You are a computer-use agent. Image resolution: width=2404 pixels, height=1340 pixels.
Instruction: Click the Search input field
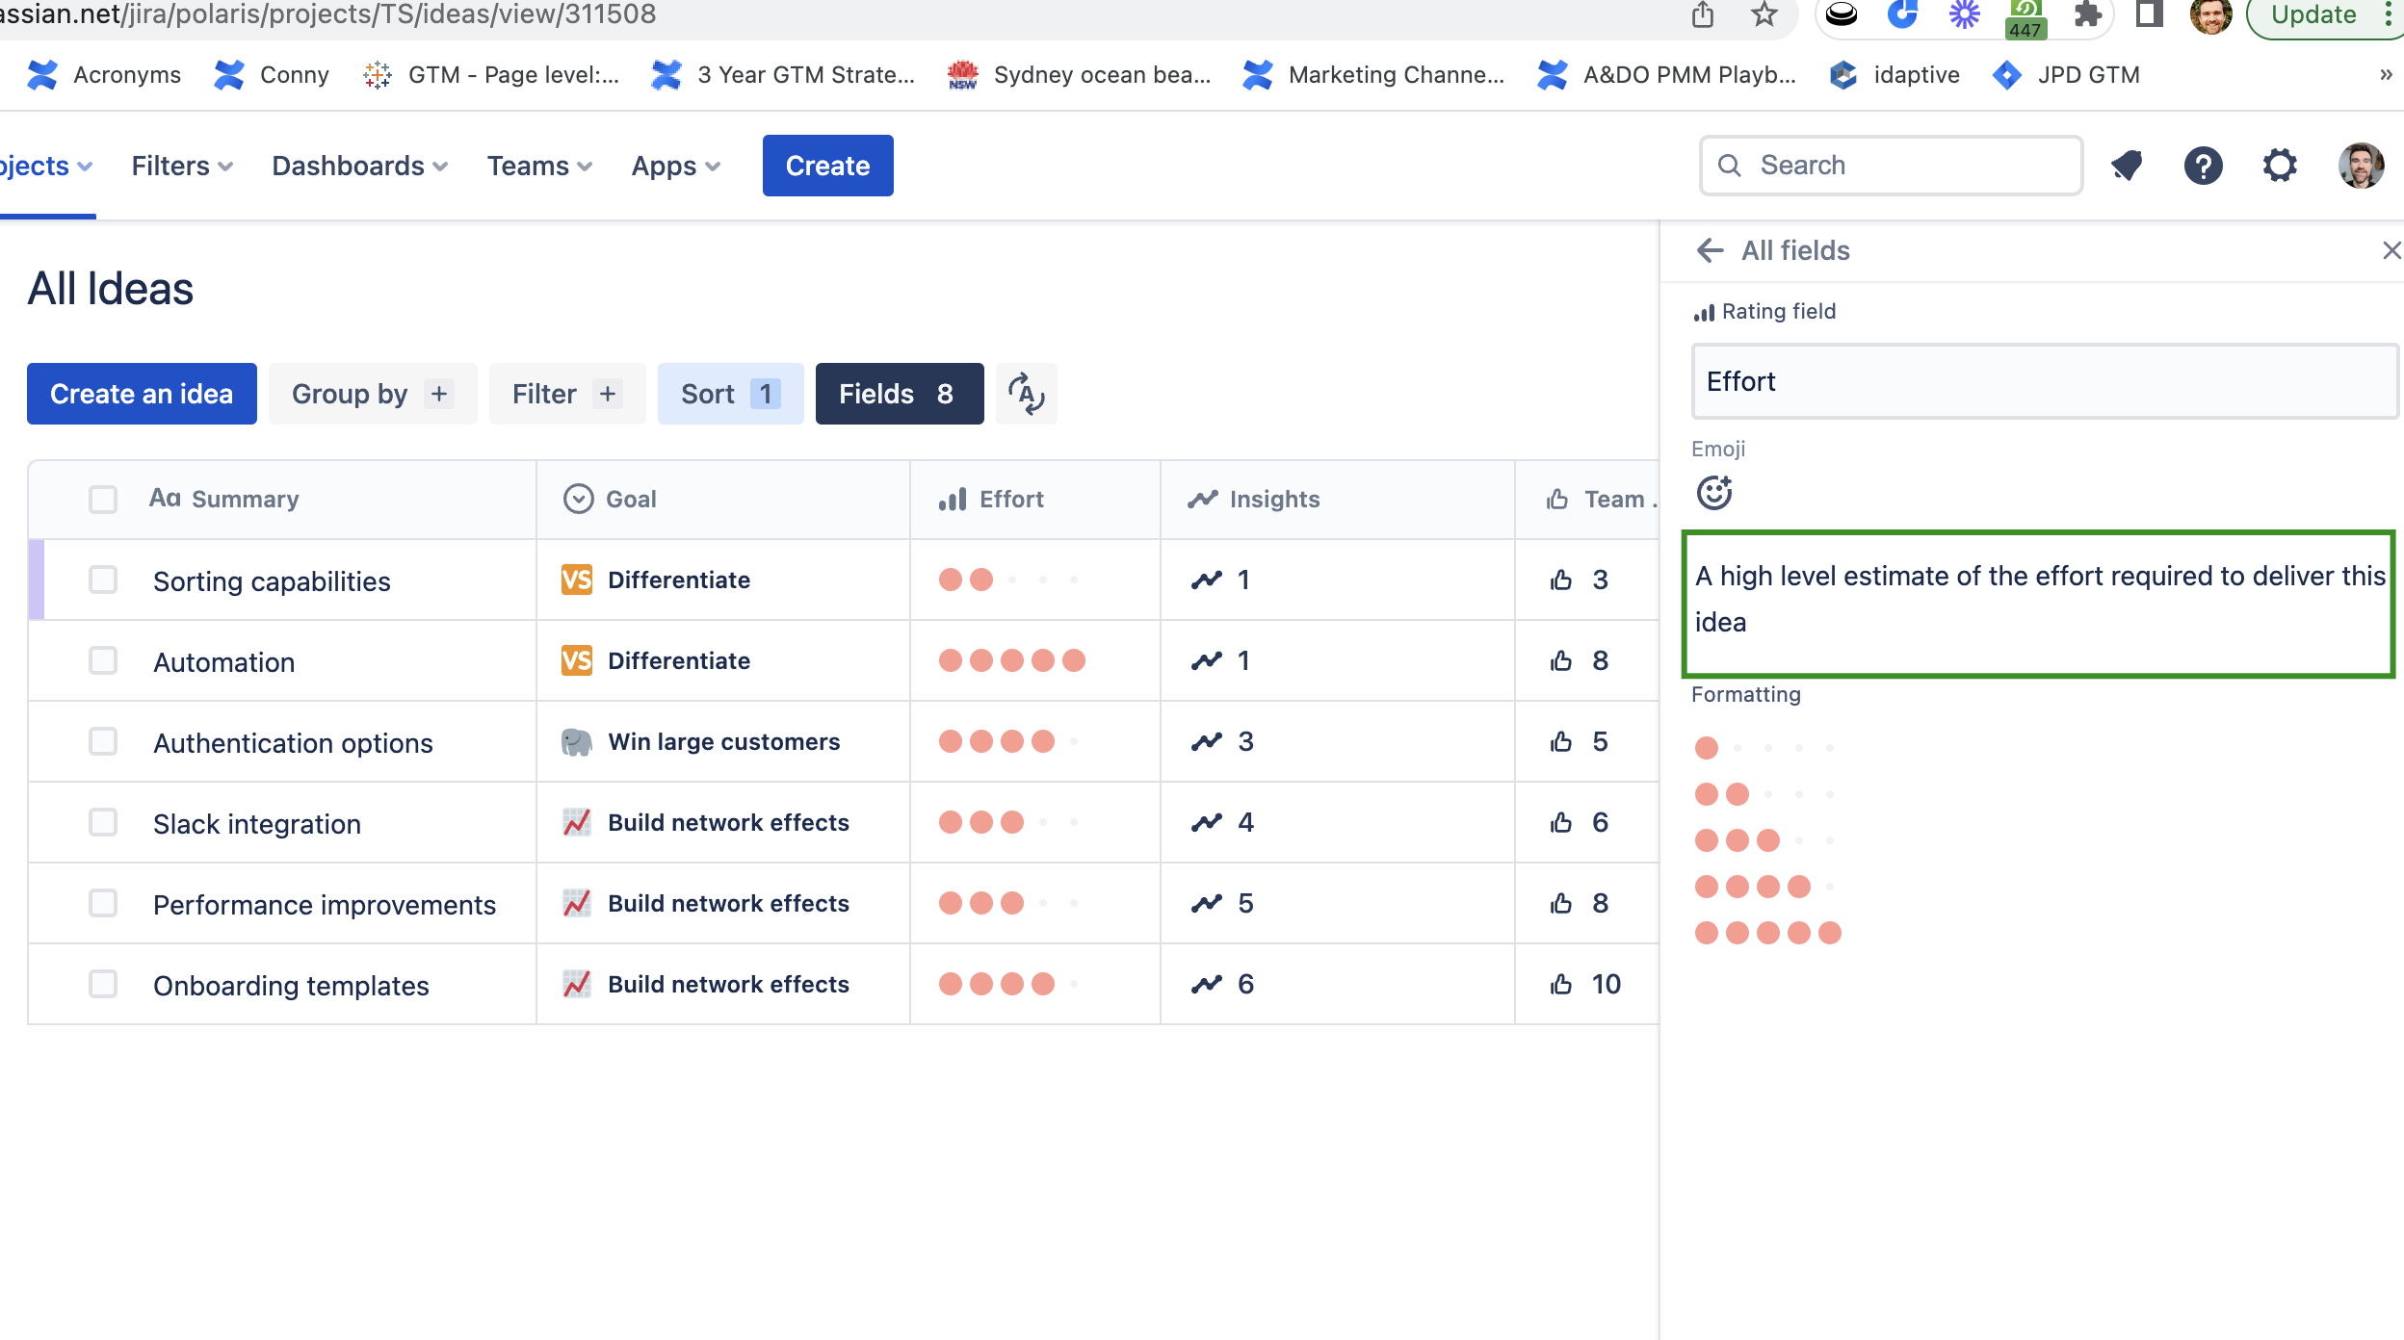tap(1892, 166)
